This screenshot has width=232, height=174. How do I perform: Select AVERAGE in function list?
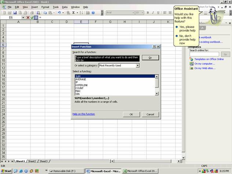(115, 79)
